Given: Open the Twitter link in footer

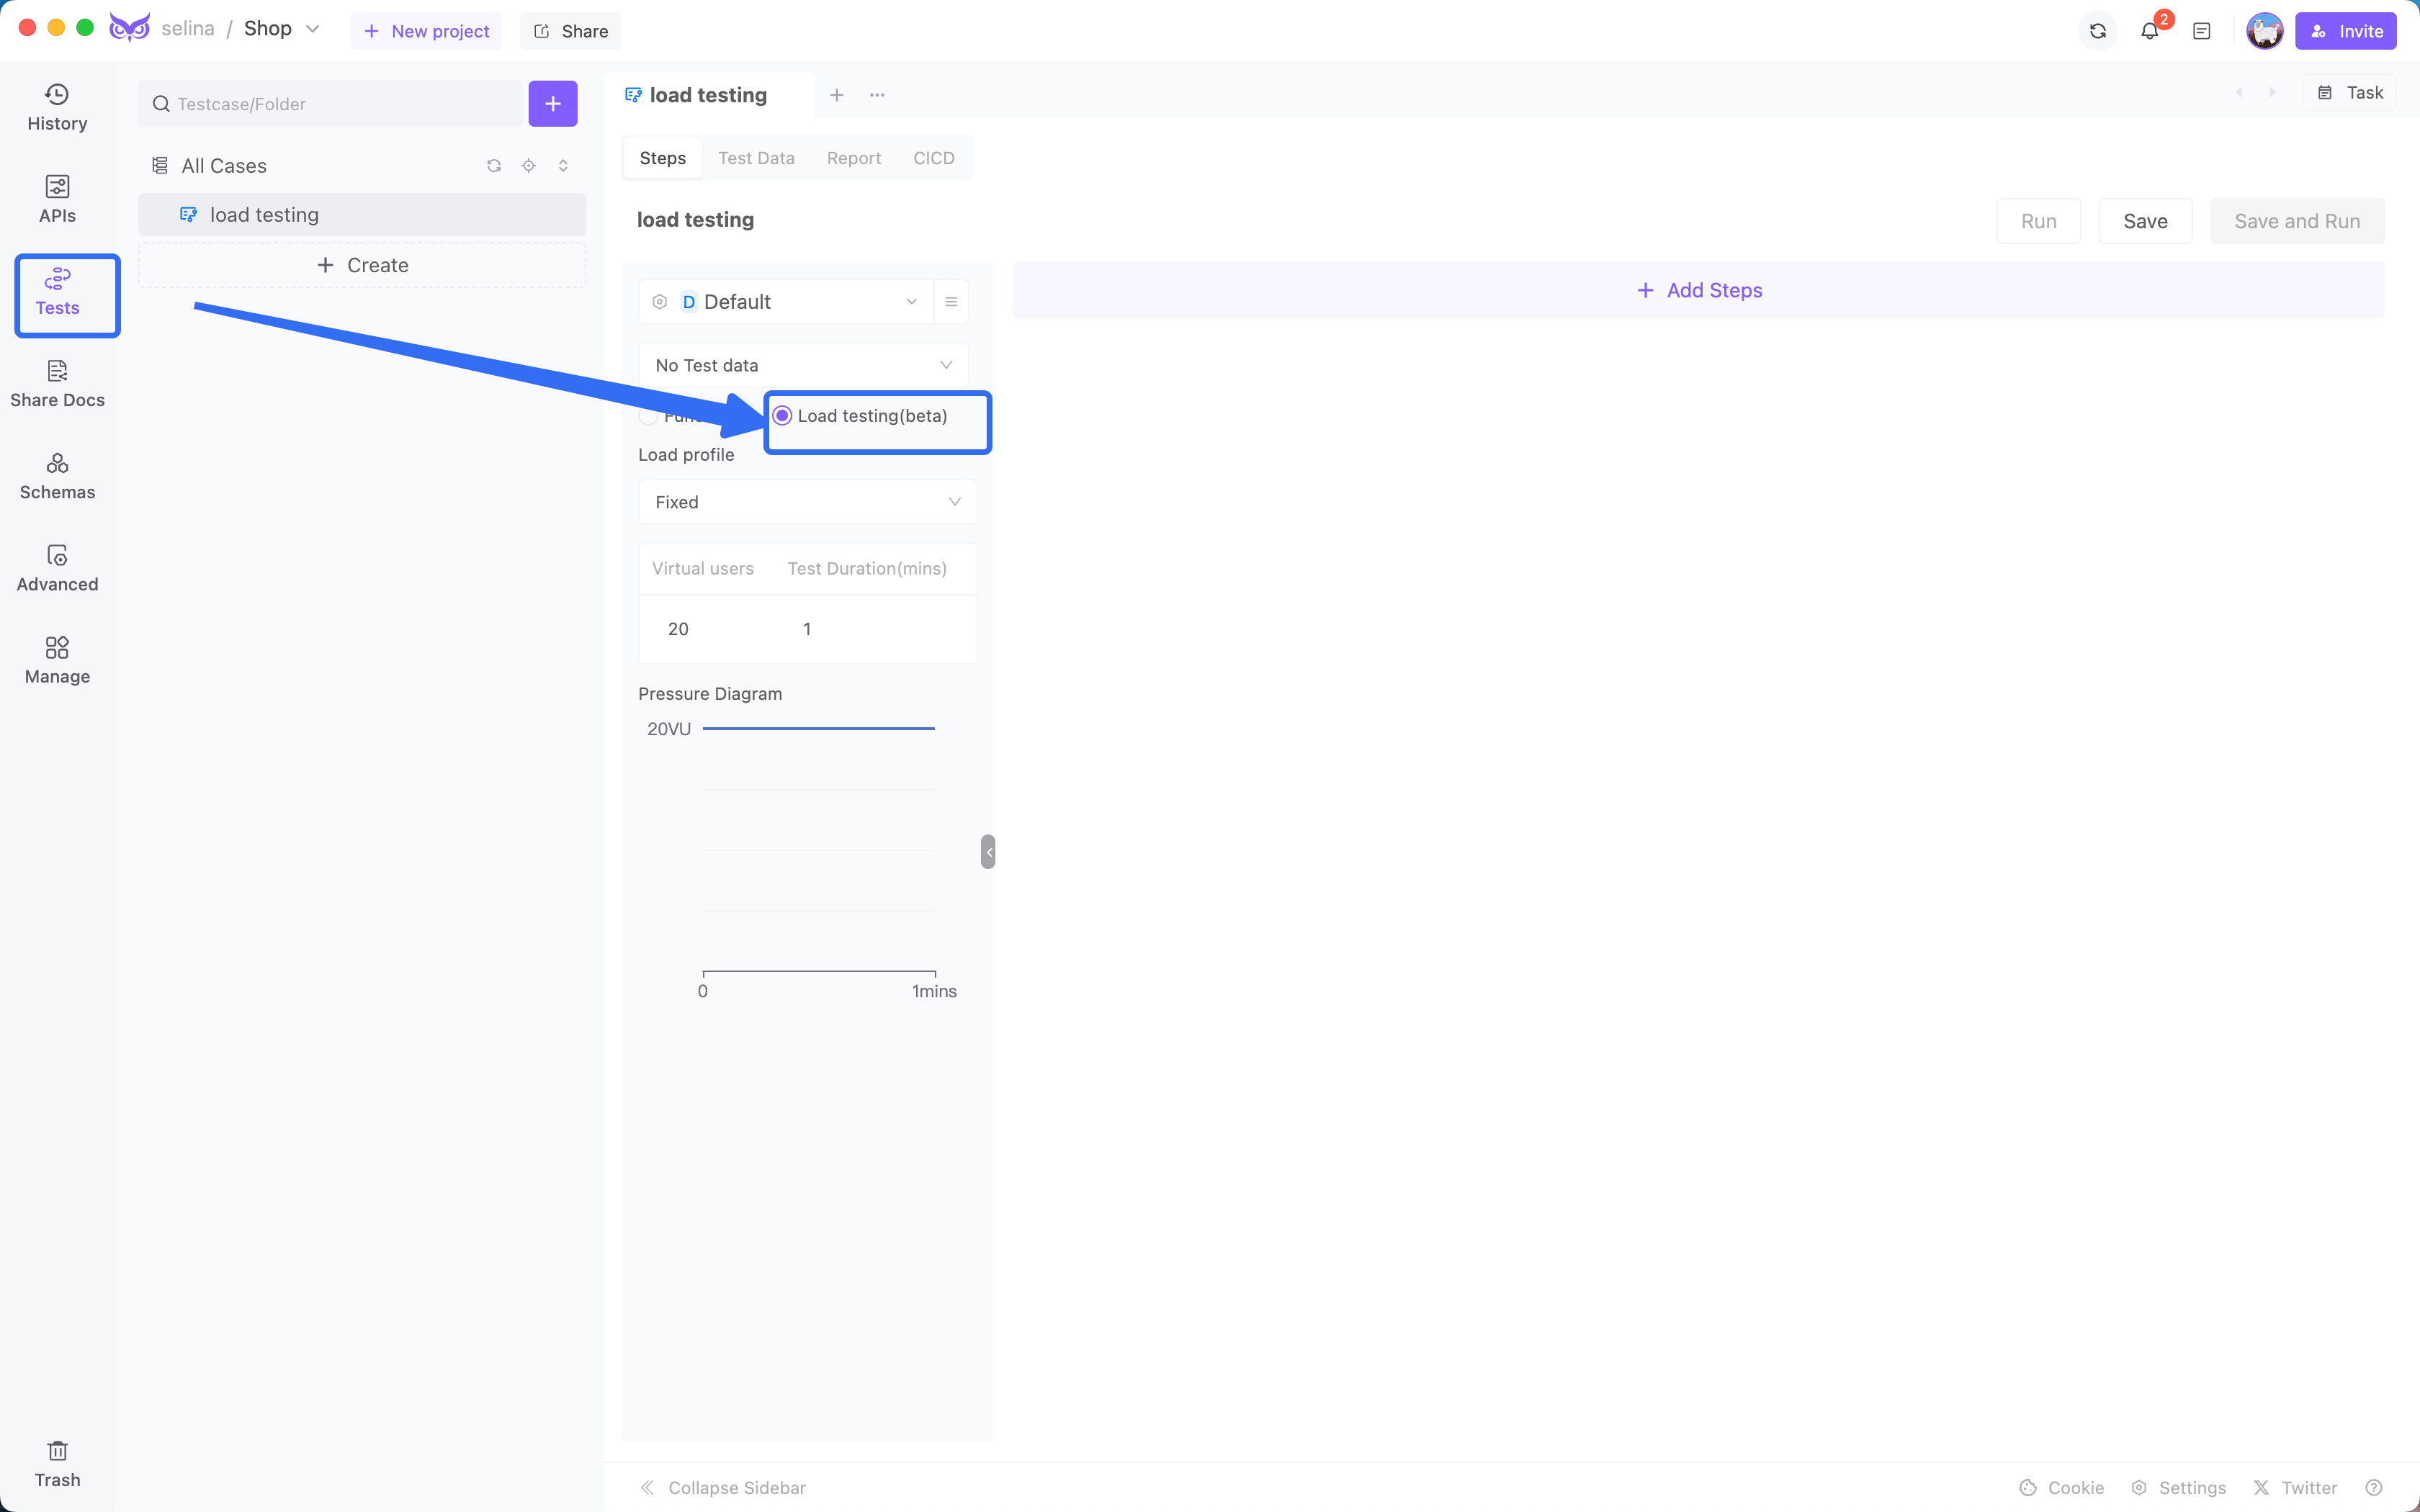Looking at the screenshot, I should (x=2295, y=1488).
